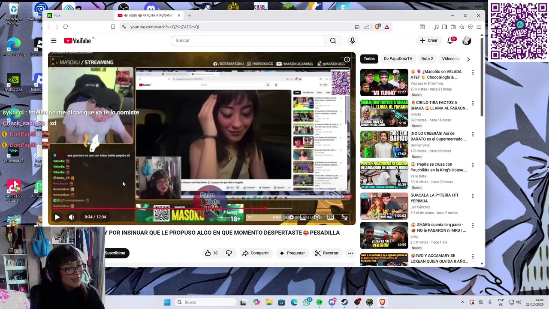Image resolution: width=549 pixels, height=309 pixels.
Task: Open Pepita se cruza con Pauchikita thumbnail
Action: click(x=384, y=175)
